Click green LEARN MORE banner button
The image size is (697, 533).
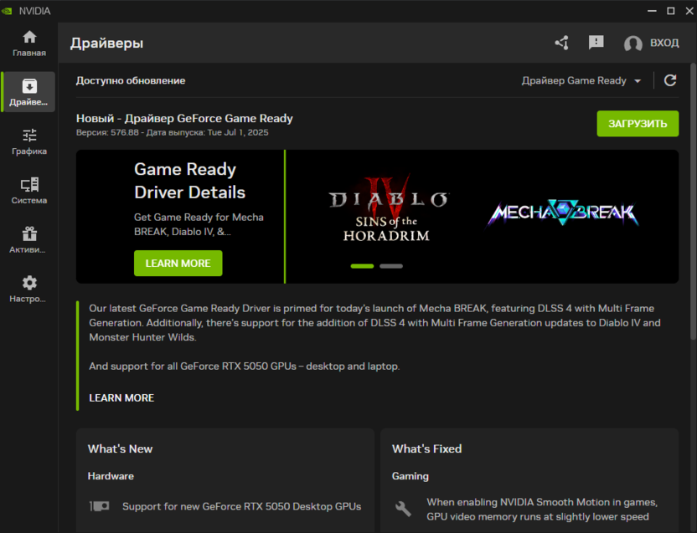[x=178, y=263]
